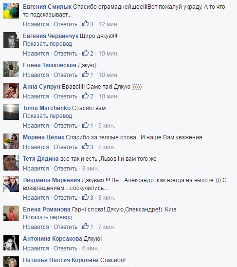This screenshot has width=237, height=267.
Task: Open Наталья Настич Королева's profile link
Action: tap(61, 260)
